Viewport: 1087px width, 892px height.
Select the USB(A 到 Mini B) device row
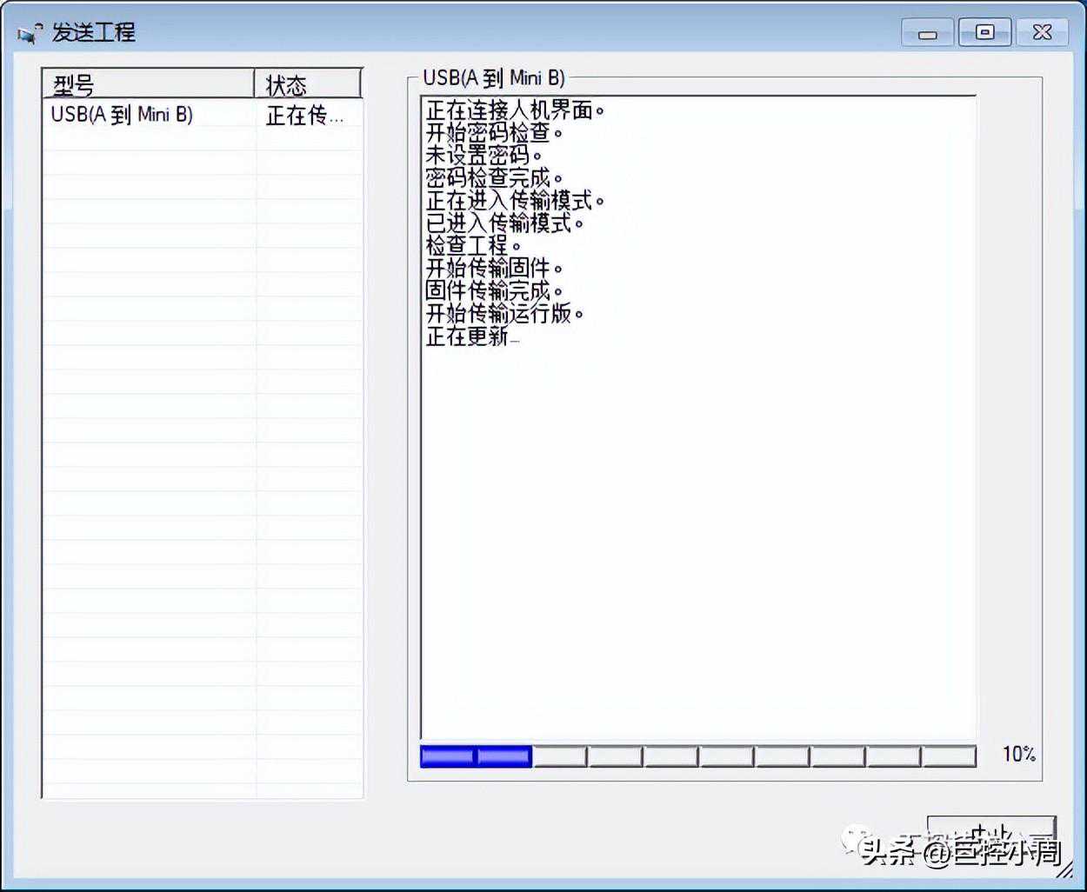click(122, 115)
